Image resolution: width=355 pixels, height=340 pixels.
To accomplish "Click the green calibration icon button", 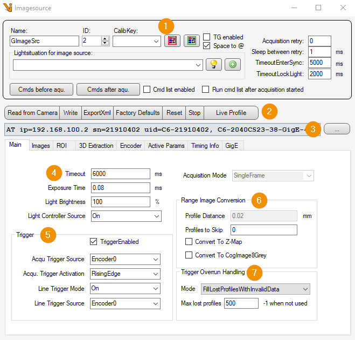I will tap(192, 41).
